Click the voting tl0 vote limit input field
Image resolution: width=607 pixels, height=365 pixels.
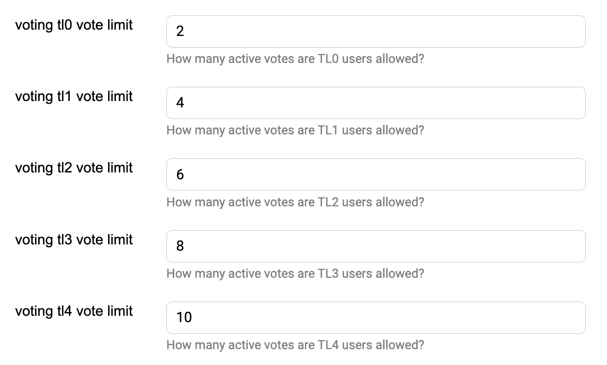click(x=376, y=31)
